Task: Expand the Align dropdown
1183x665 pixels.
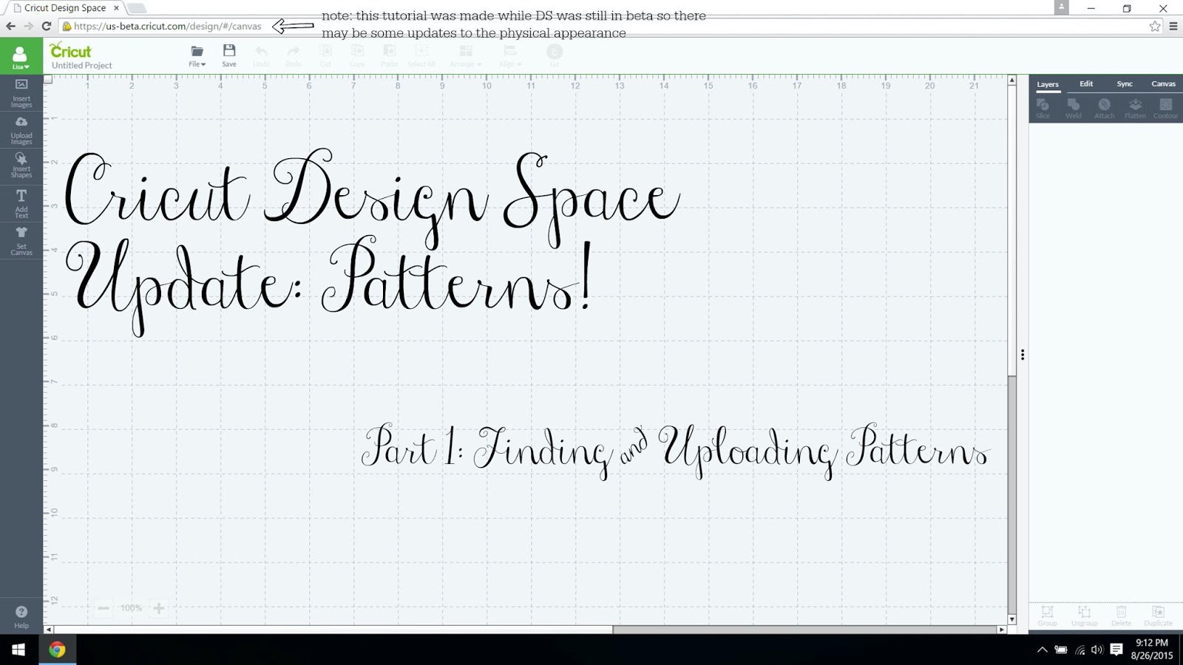Action: coord(510,56)
